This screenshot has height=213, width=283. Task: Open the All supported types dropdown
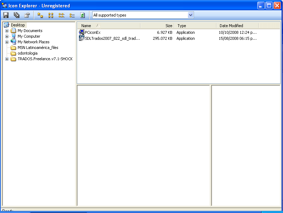coord(190,15)
